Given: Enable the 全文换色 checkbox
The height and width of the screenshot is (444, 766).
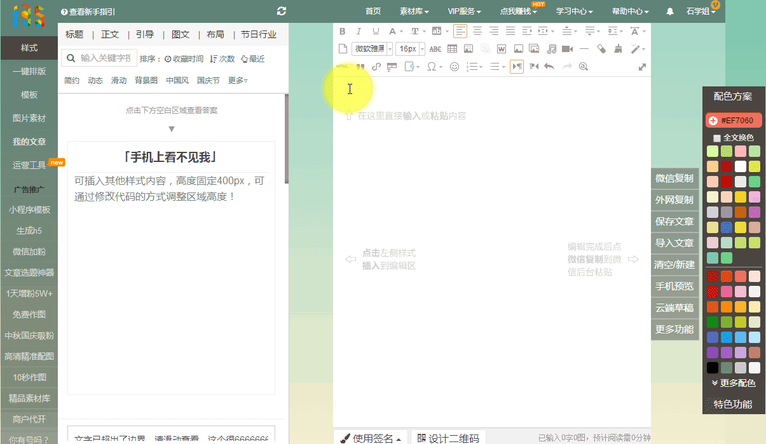Looking at the screenshot, I should 717,138.
